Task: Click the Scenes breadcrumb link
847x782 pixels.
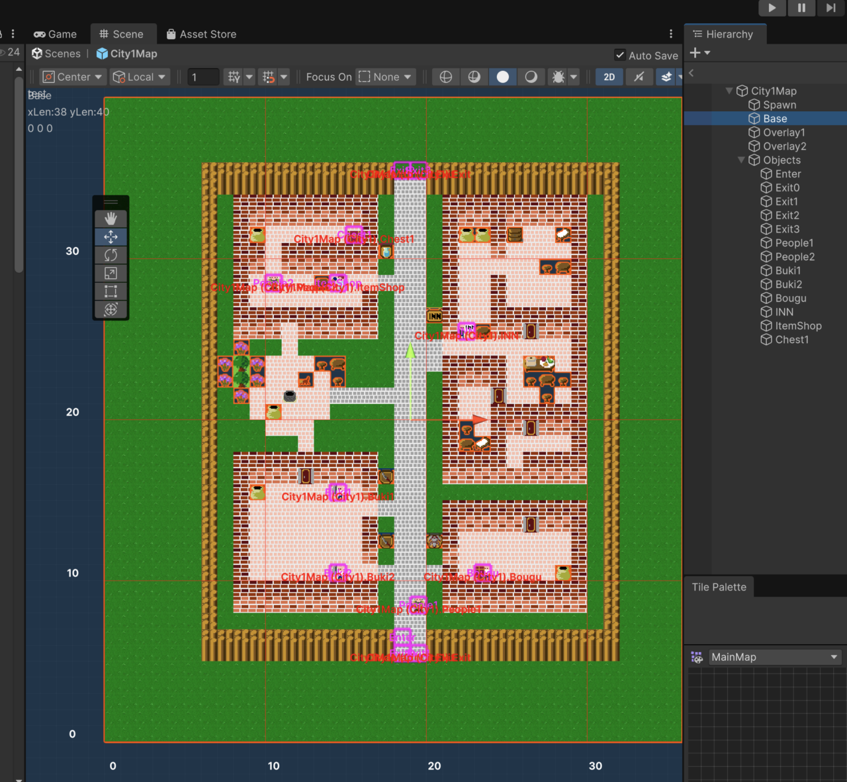Action: (x=62, y=54)
